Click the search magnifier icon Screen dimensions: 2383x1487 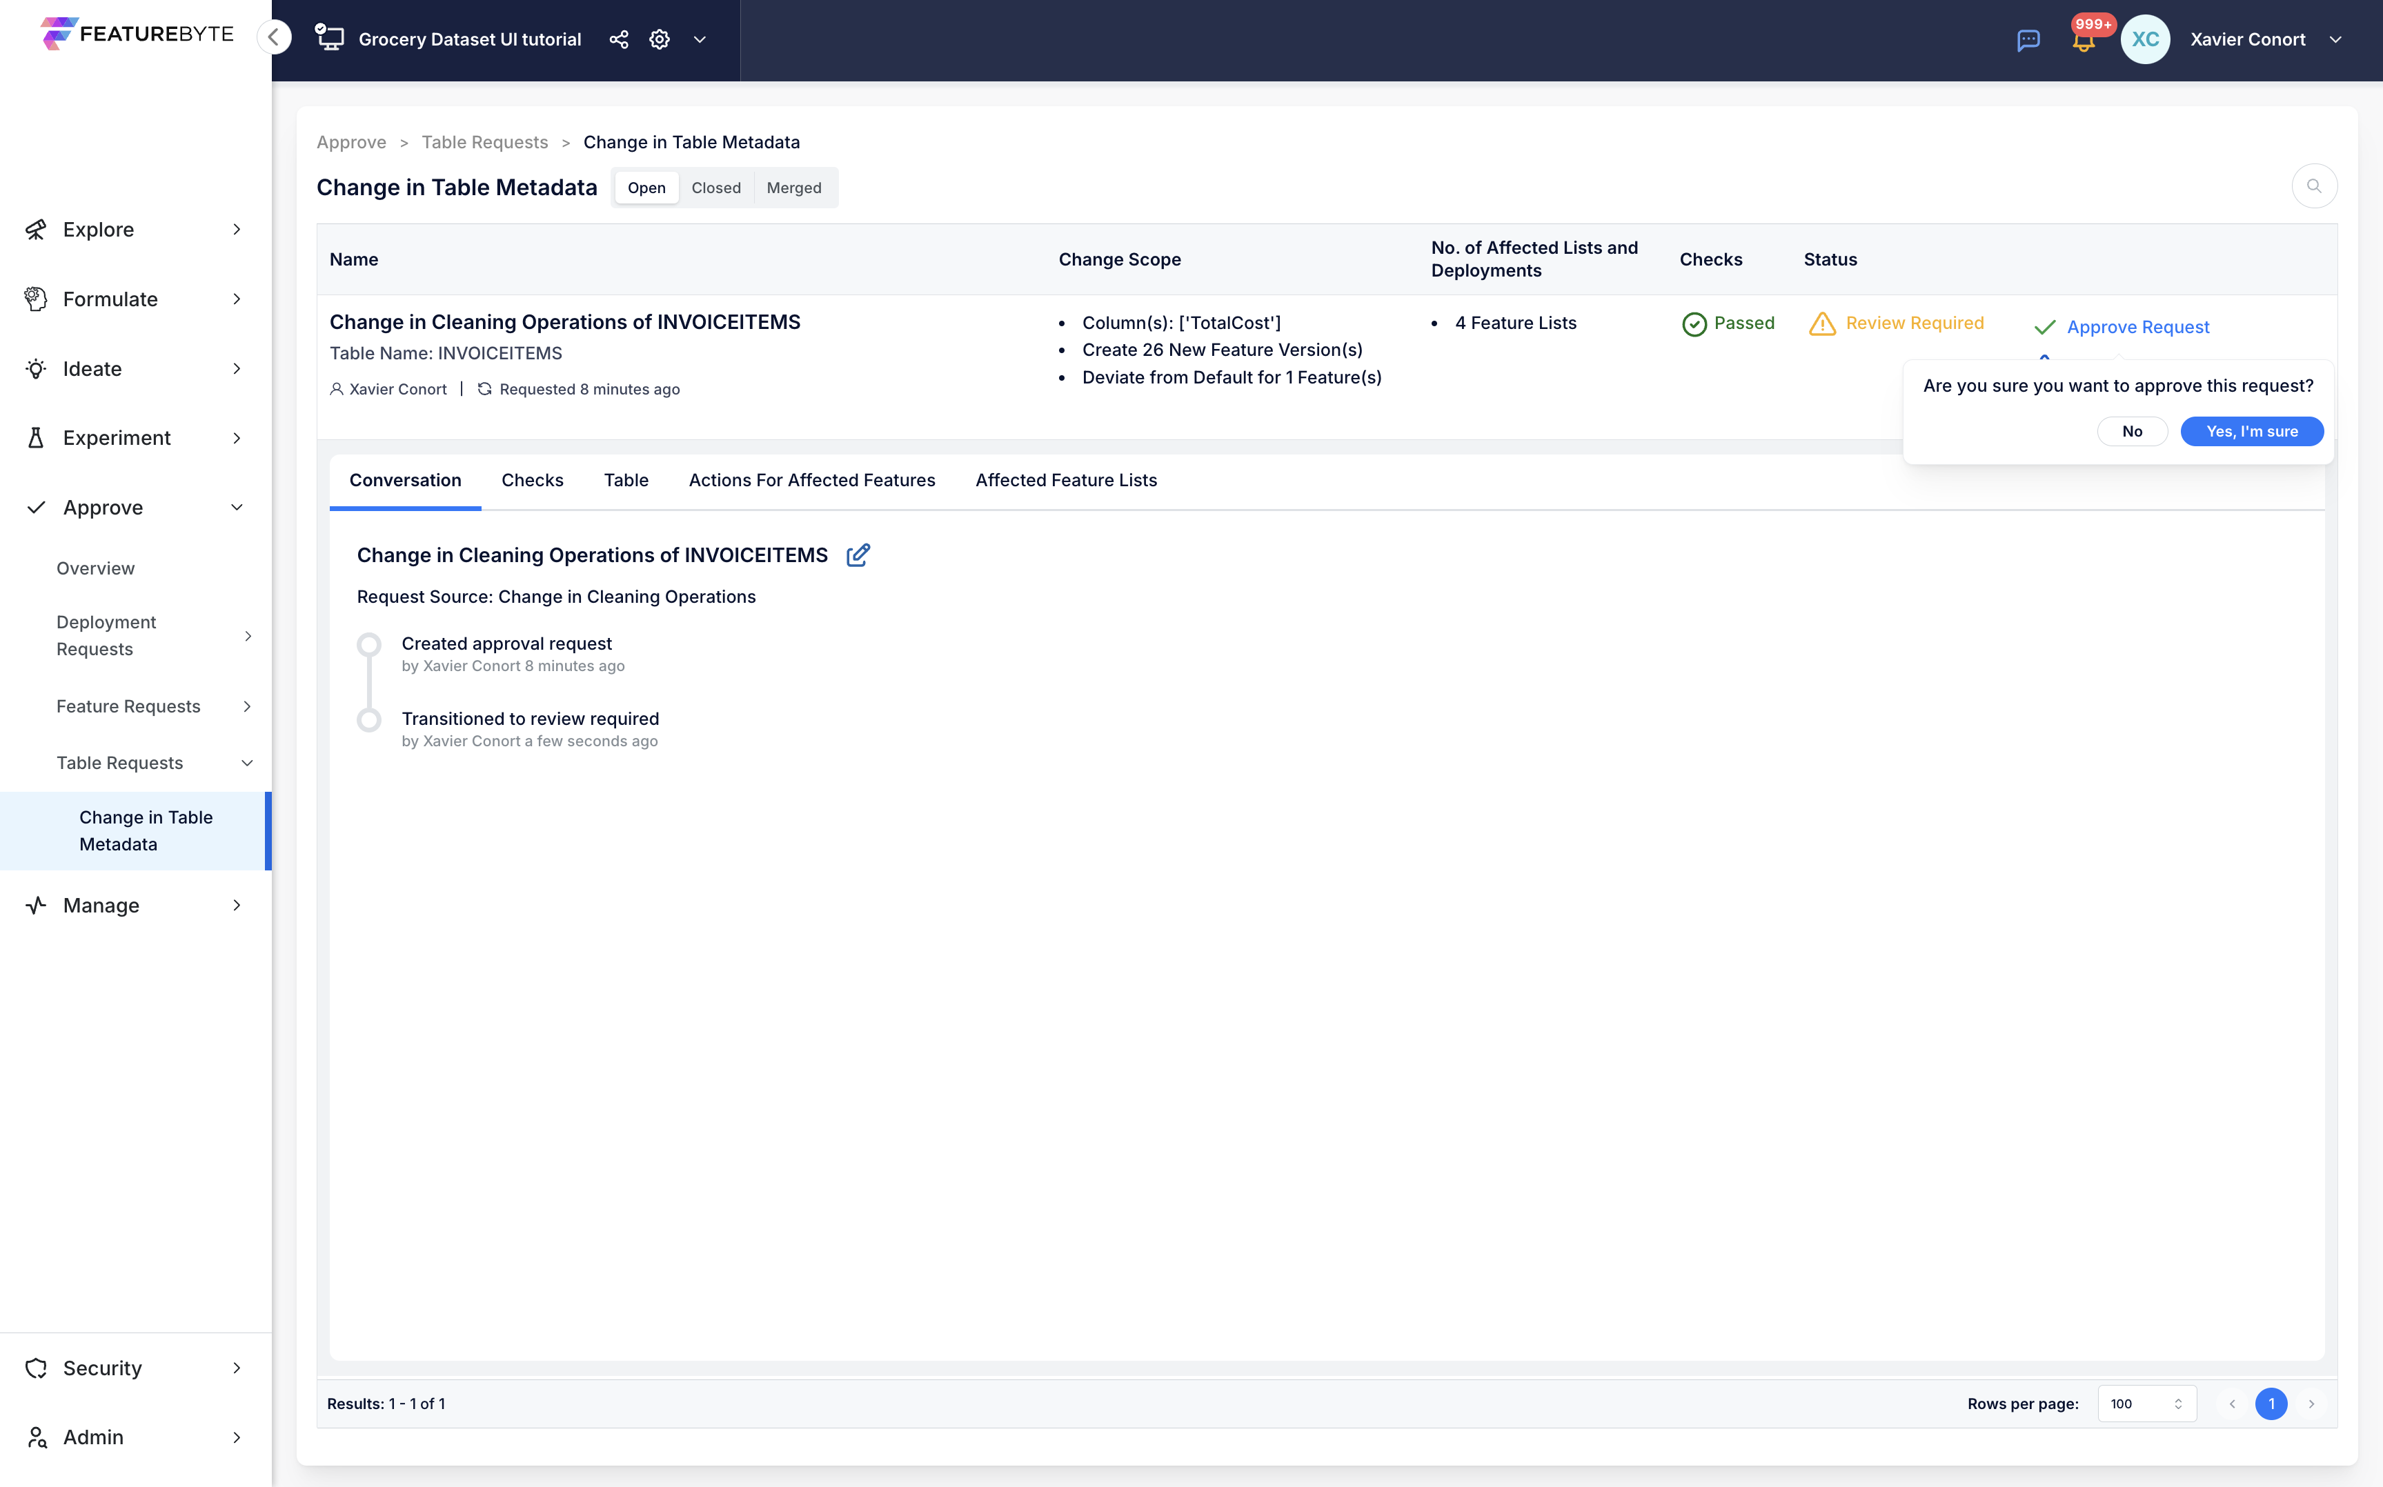pos(2313,186)
